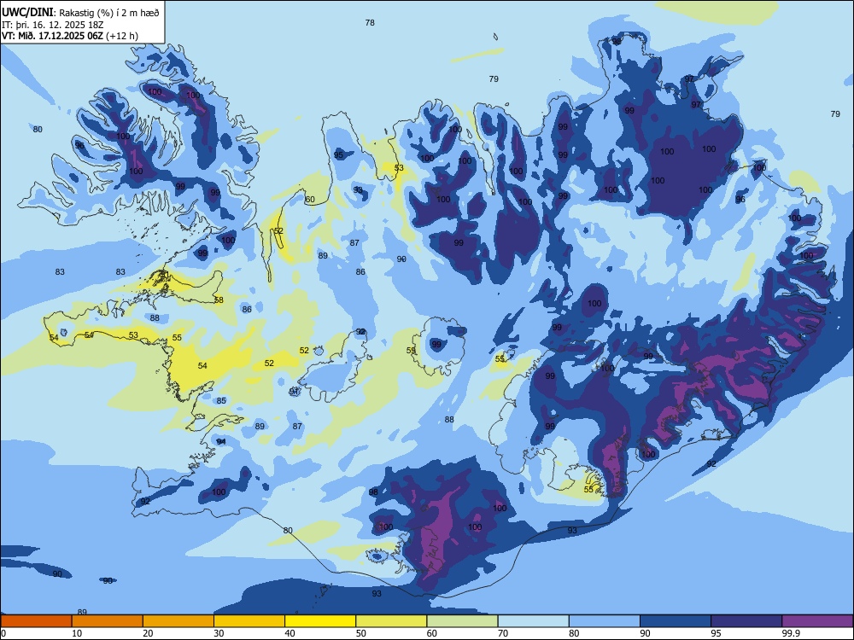
Task: Click the 'Rakastig (%) í 2 m hæð' label
Action: coord(109,13)
